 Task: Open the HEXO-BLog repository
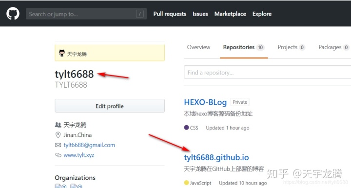[x=205, y=102]
